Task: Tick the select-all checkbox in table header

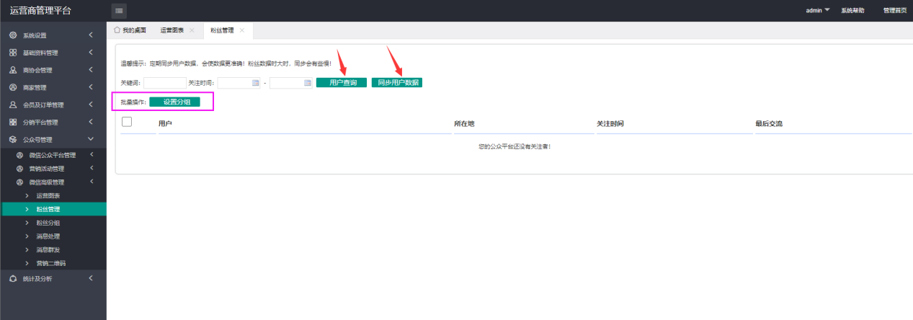Action: pos(127,122)
